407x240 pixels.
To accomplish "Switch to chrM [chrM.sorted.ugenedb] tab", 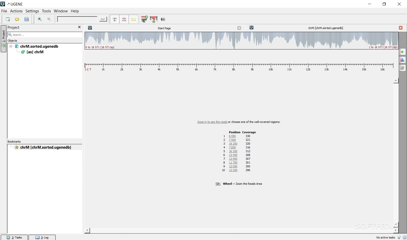I will click(325, 28).
